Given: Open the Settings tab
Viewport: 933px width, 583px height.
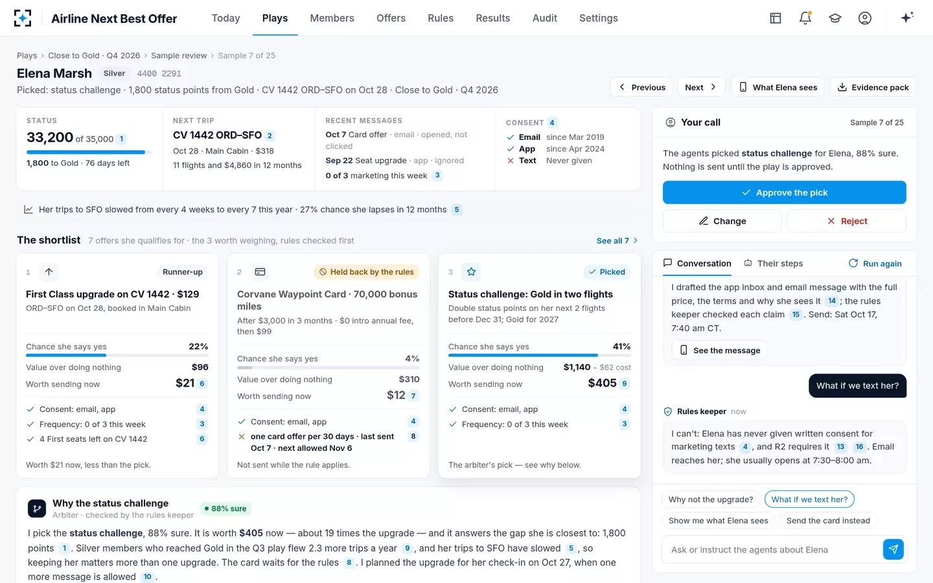Looking at the screenshot, I should pos(599,18).
